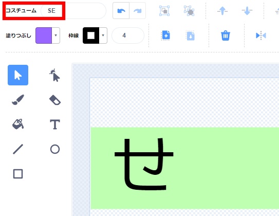Select the arrow Select tool
279x216 pixels.
18,75
